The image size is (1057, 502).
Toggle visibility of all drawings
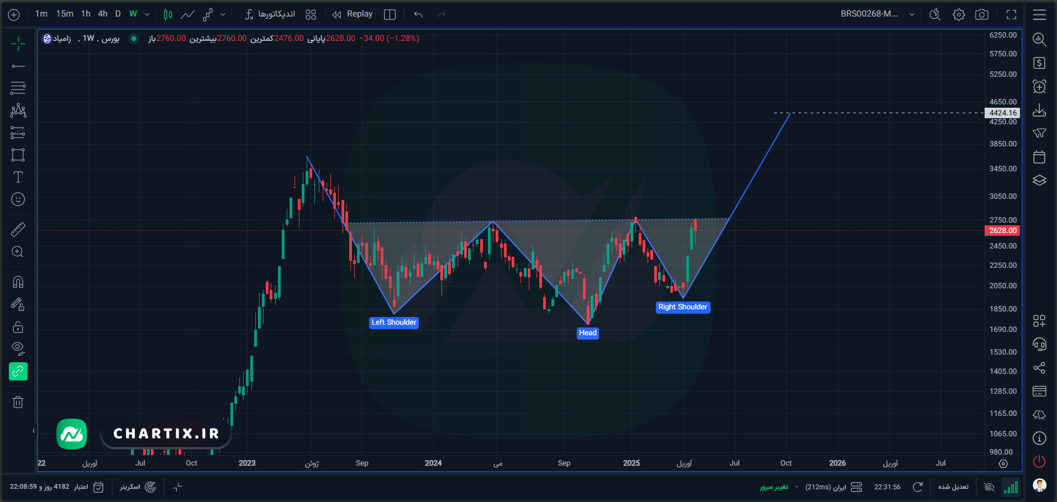point(18,348)
